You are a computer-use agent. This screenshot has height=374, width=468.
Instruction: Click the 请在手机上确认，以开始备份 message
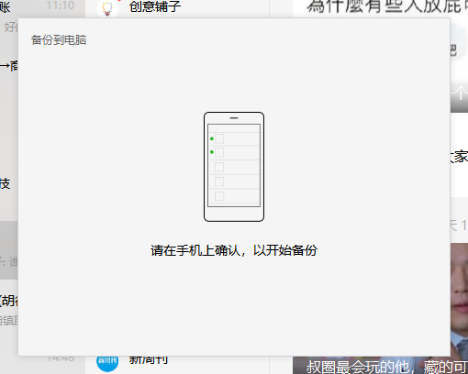point(234,250)
